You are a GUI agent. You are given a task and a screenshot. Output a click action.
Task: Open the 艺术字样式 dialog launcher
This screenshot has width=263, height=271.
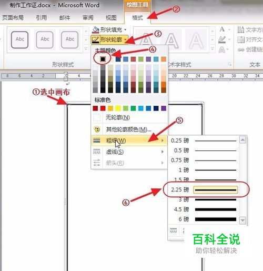(229, 65)
